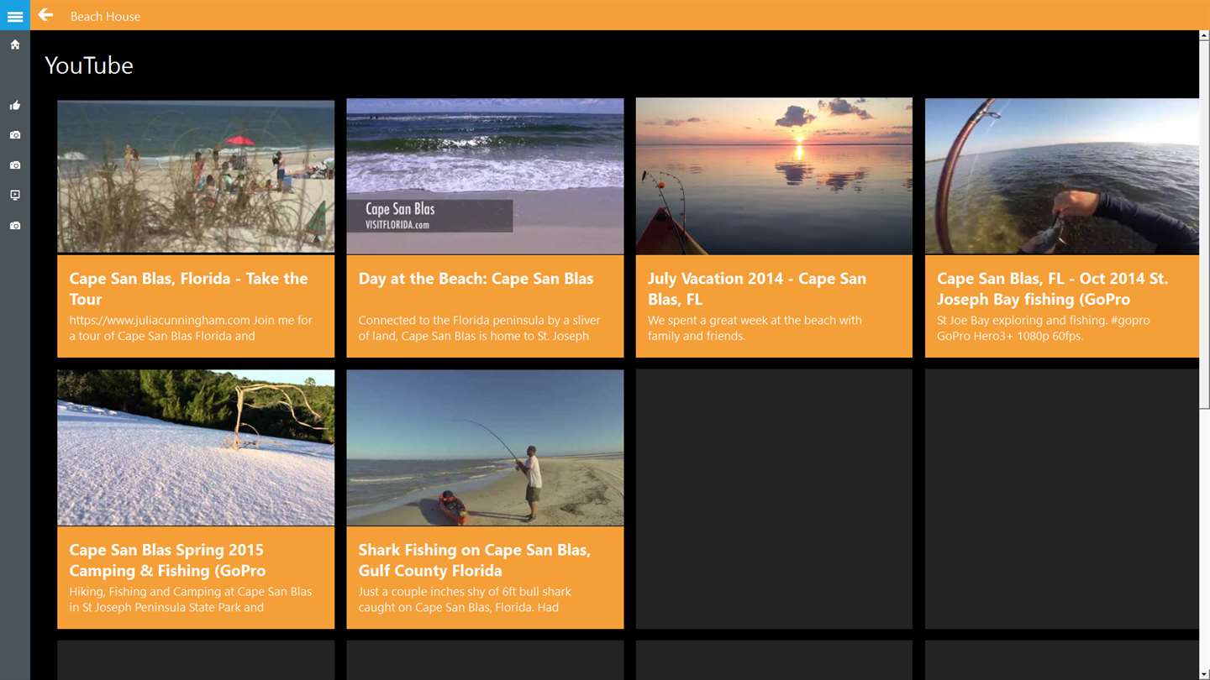Click title 'Cape San Blas, Florida - Take the Tour'
Viewport: 1210px width, 680px height.
[188, 289]
